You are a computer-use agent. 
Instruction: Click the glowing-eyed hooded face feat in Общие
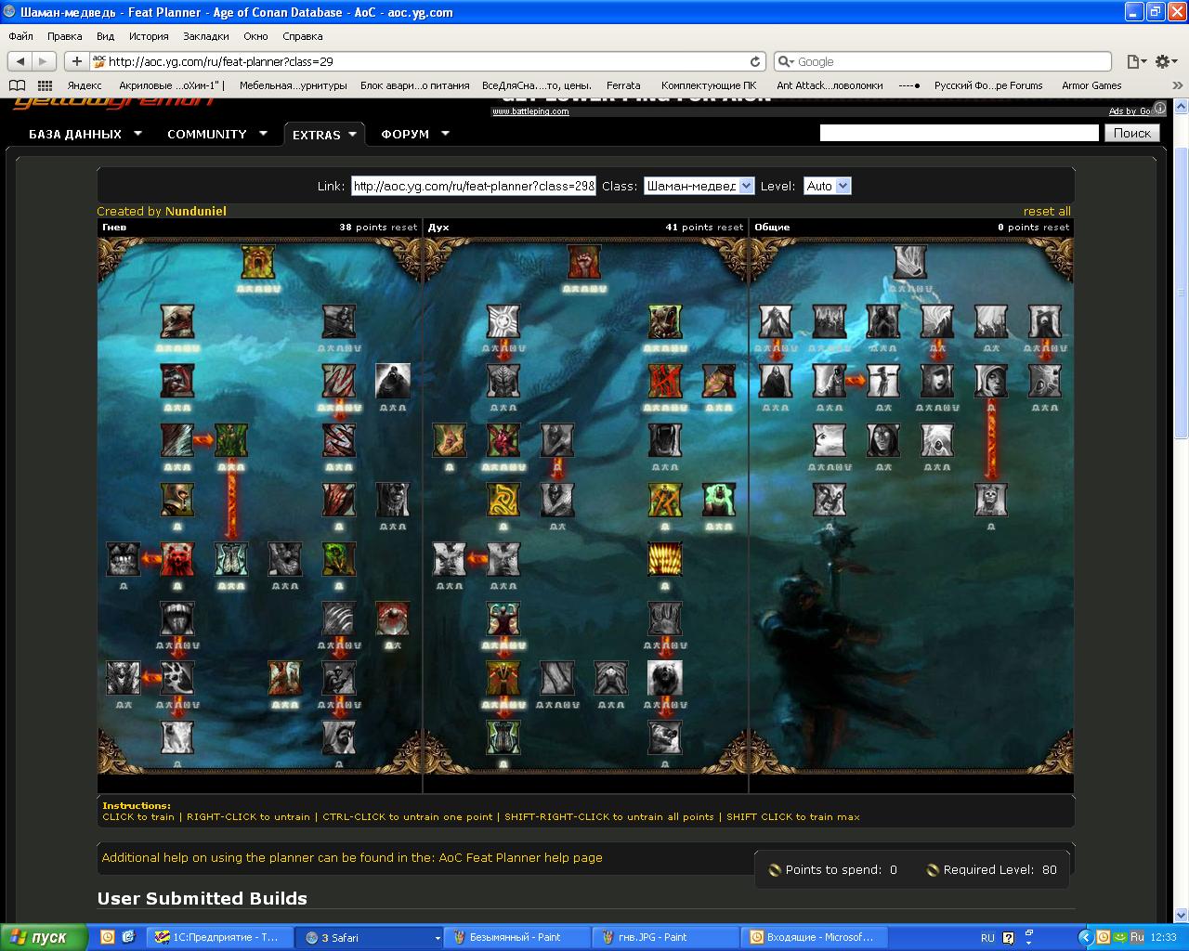[x=883, y=440]
